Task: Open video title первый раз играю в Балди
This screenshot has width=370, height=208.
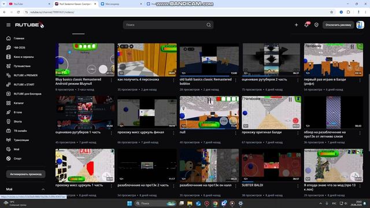Action: 325,81
